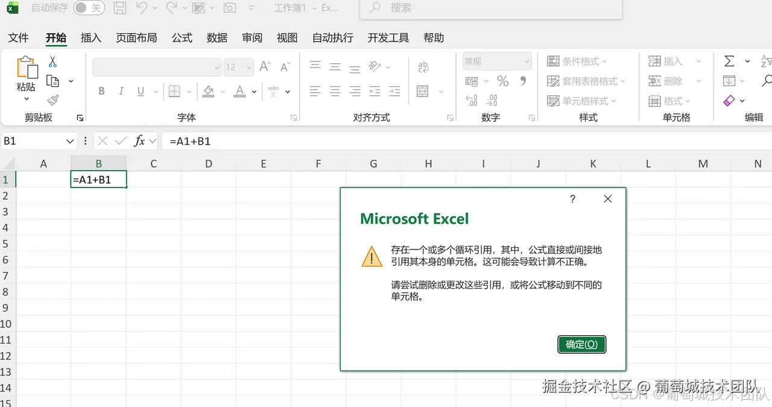The height and width of the screenshot is (407, 772).
Task: Expand the Name Box dropdown arrow
Action: coord(70,141)
